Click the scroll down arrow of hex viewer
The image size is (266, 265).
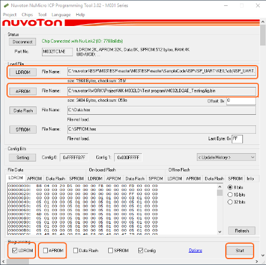coord(220,232)
